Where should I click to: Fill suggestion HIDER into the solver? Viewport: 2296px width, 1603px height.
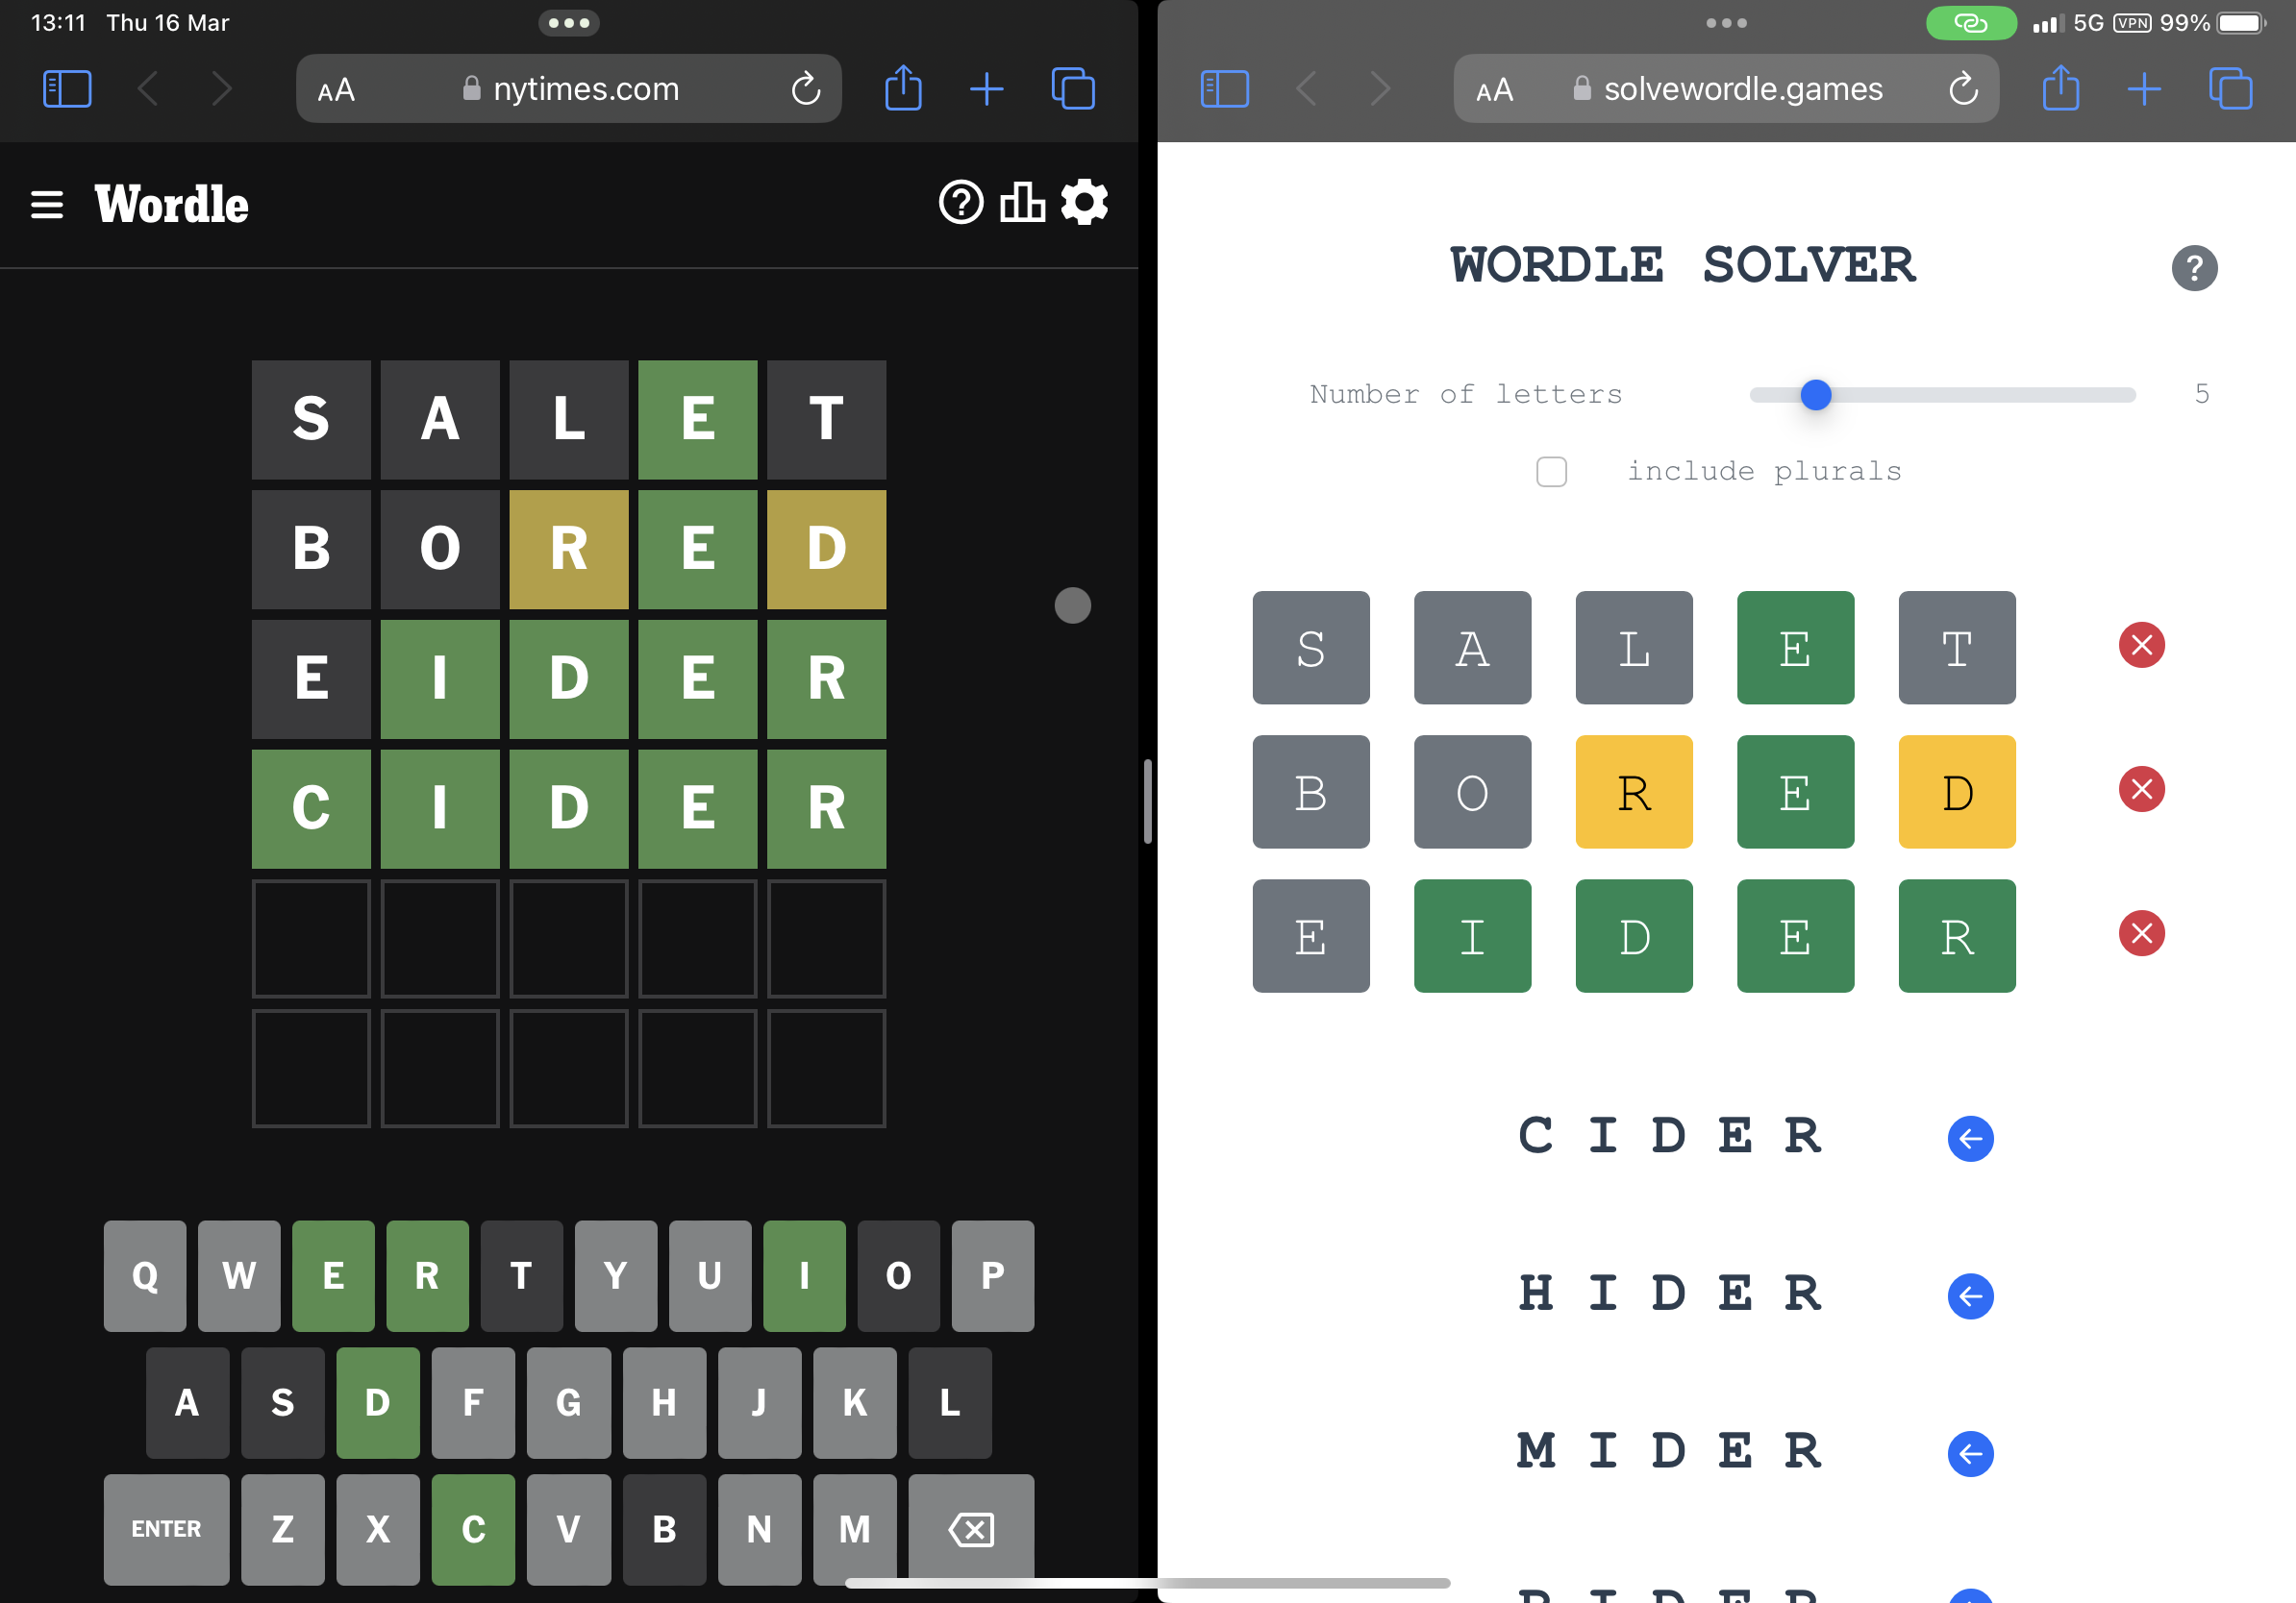click(x=1971, y=1296)
